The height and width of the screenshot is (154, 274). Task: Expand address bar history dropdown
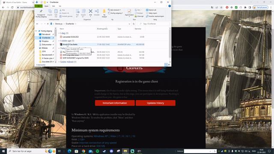[129, 24]
